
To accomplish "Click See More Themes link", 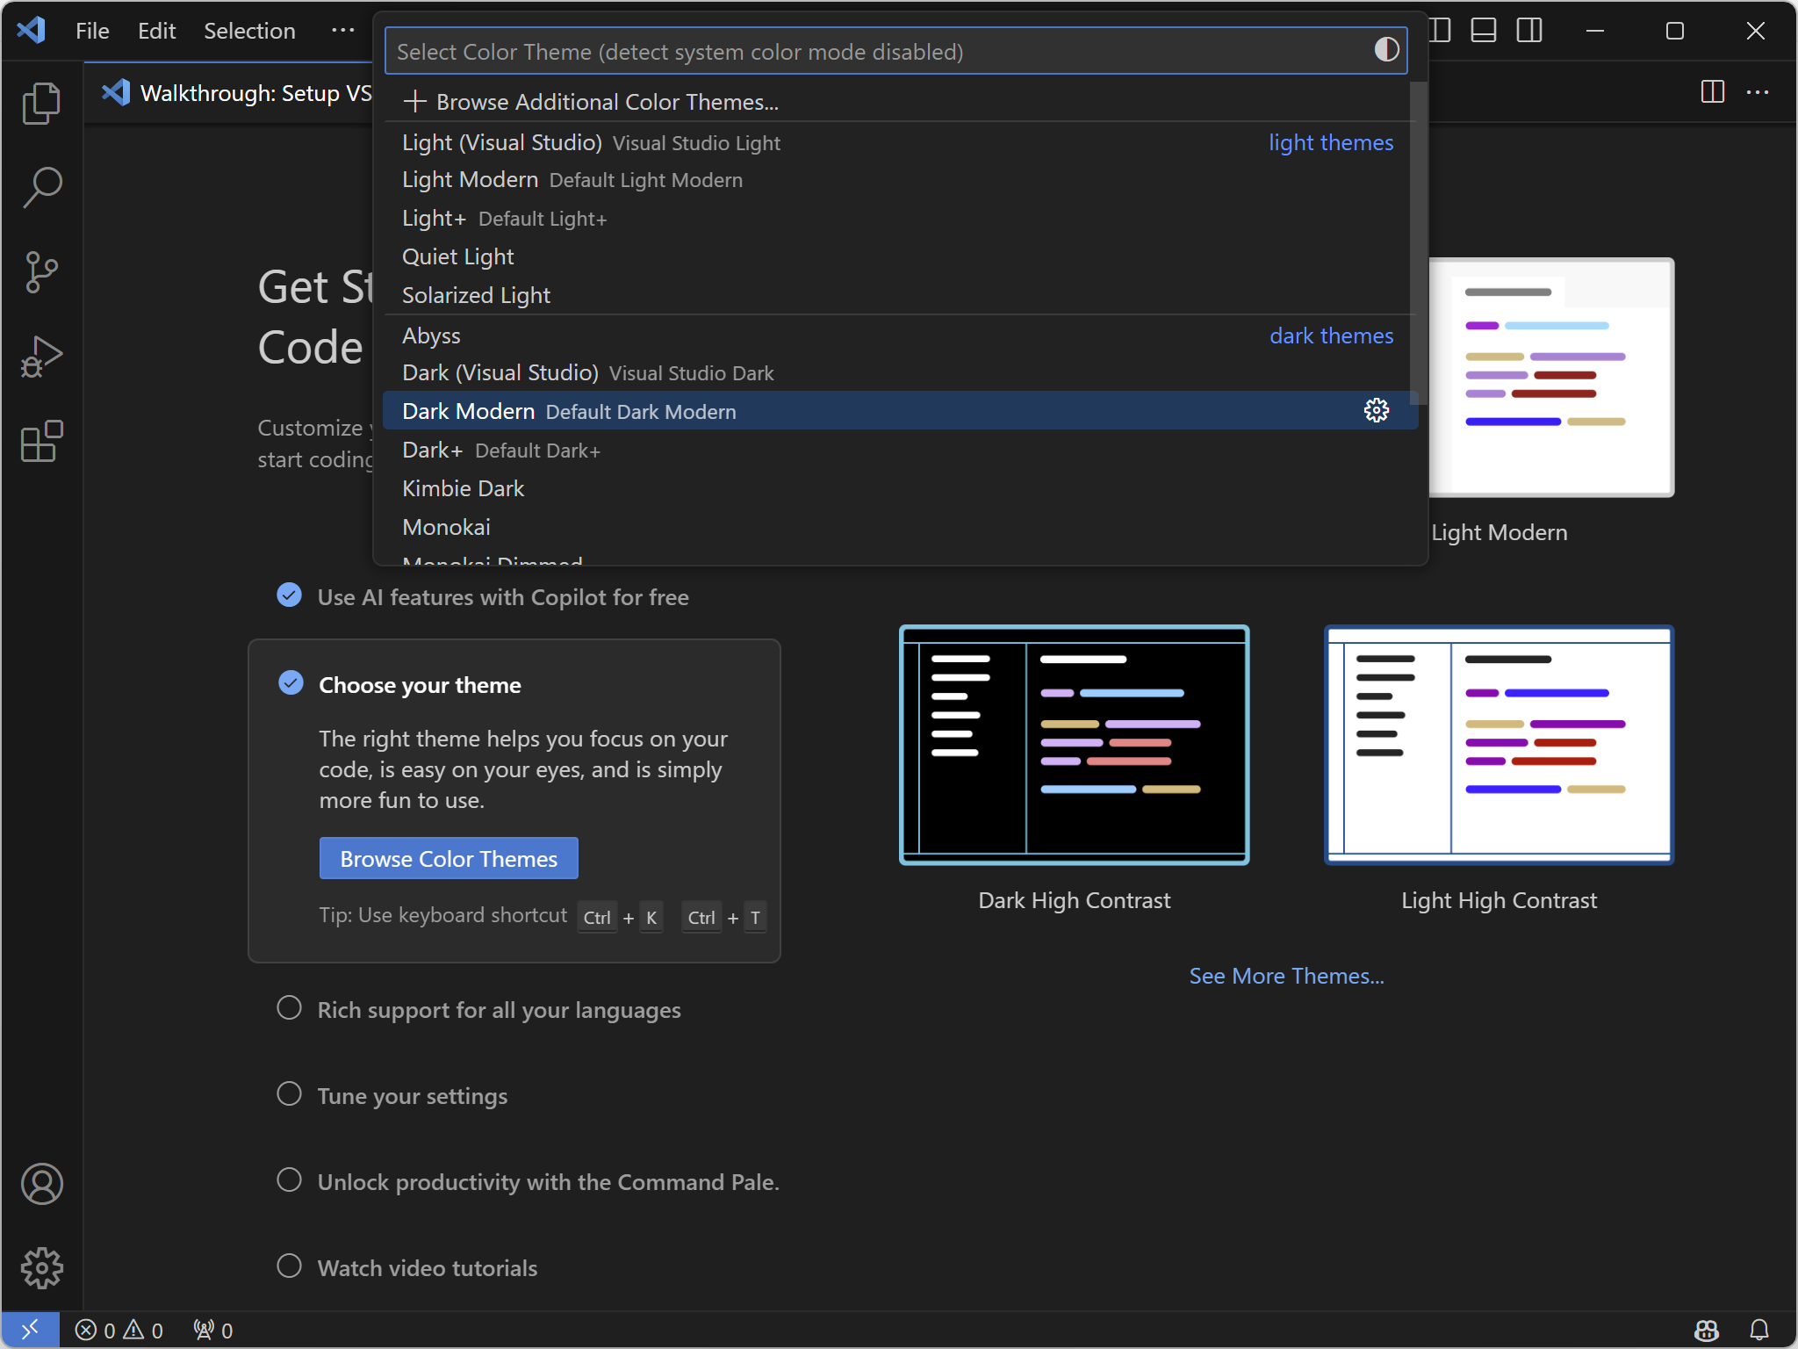I will pyautogui.click(x=1286, y=976).
